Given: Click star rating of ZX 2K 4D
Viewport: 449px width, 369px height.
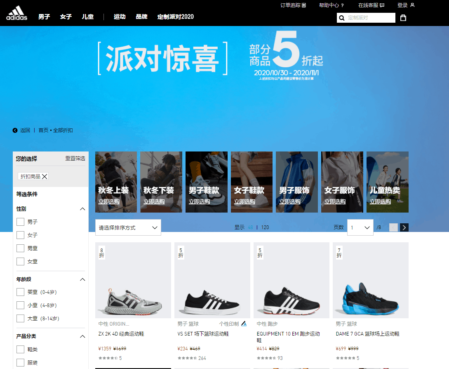Looking at the screenshot, I should (108, 358).
